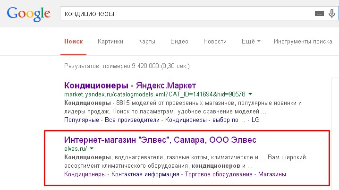Select the Поиск tab
This screenshot has width=339, height=190.
point(74,41)
